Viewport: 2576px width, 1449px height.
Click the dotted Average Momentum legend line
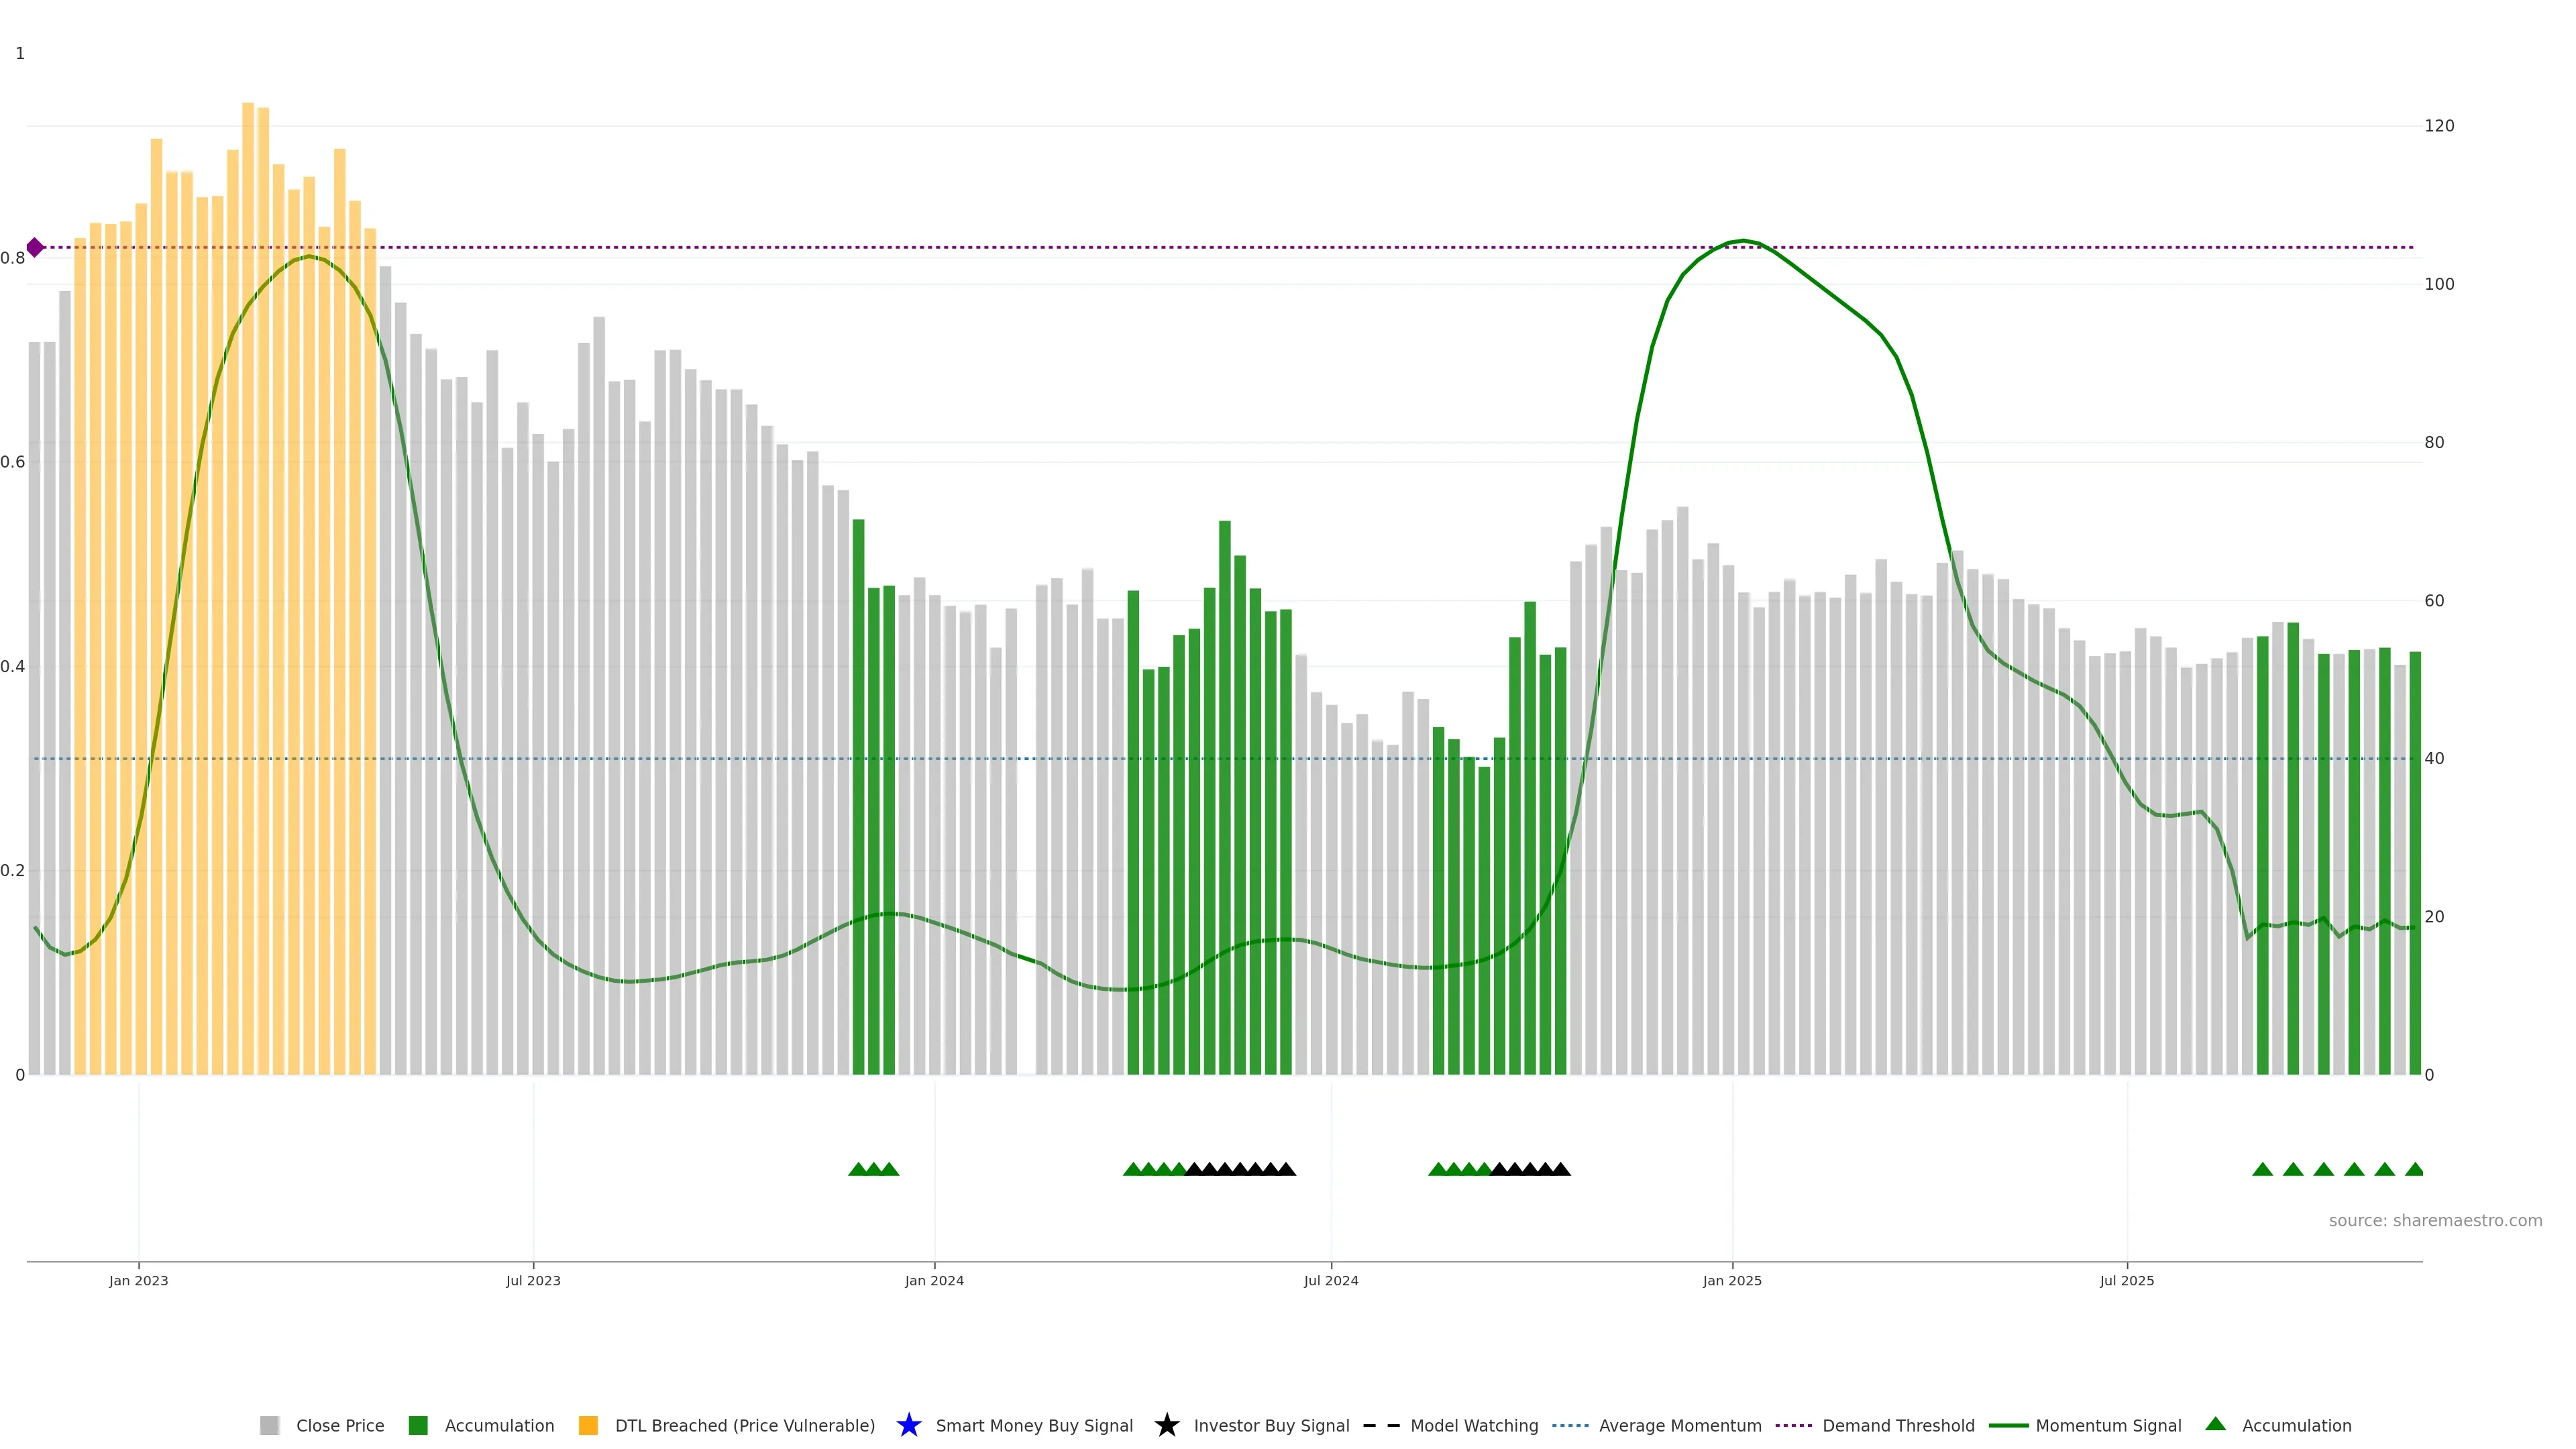pos(1570,1425)
